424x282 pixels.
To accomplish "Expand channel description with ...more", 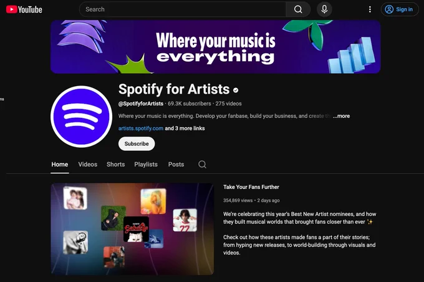I will [341, 116].
